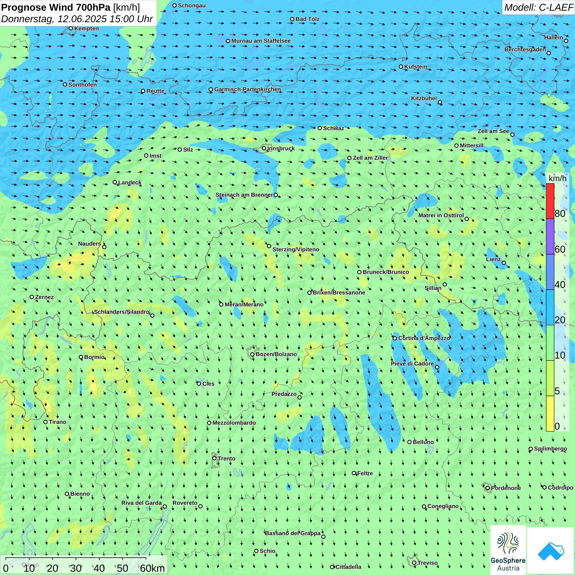Click the Schlanders/Silandro label
575x575 pixels.
122,312
